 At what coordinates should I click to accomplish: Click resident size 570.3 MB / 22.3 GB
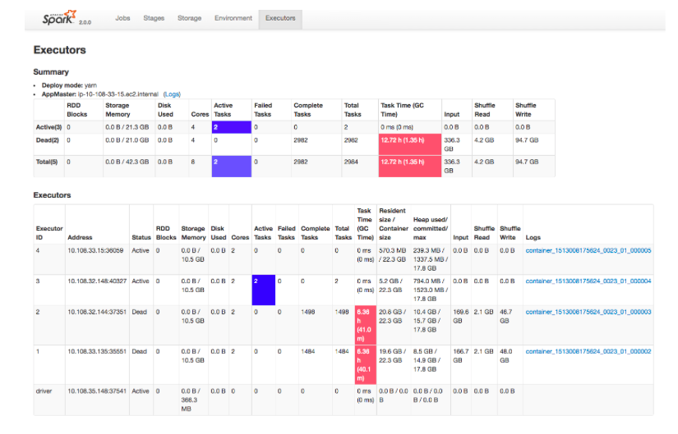(x=393, y=255)
